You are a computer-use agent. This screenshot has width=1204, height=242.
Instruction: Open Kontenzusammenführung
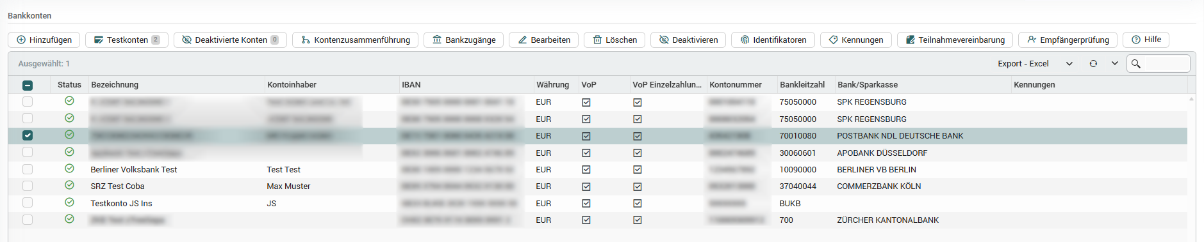[356, 40]
